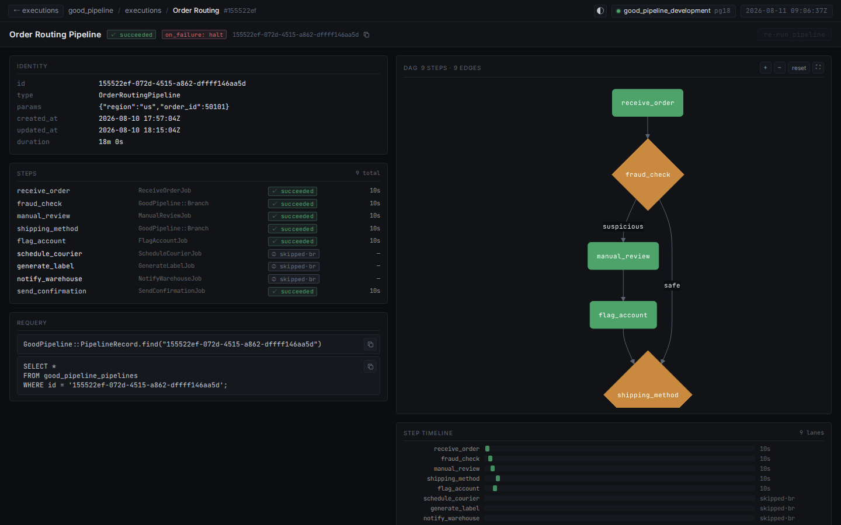Click succeeded badge for receive_order
Image resolution: width=841 pixels, height=525 pixels.
(x=293, y=191)
